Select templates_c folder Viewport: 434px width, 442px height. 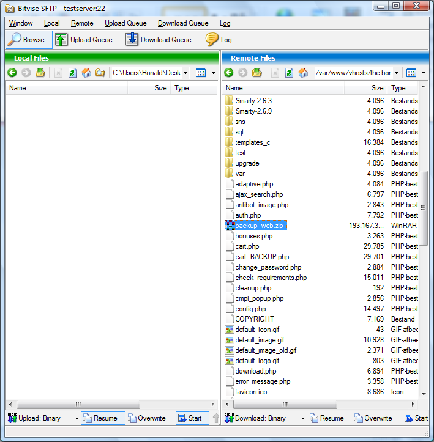pyautogui.click(x=253, y=142)
